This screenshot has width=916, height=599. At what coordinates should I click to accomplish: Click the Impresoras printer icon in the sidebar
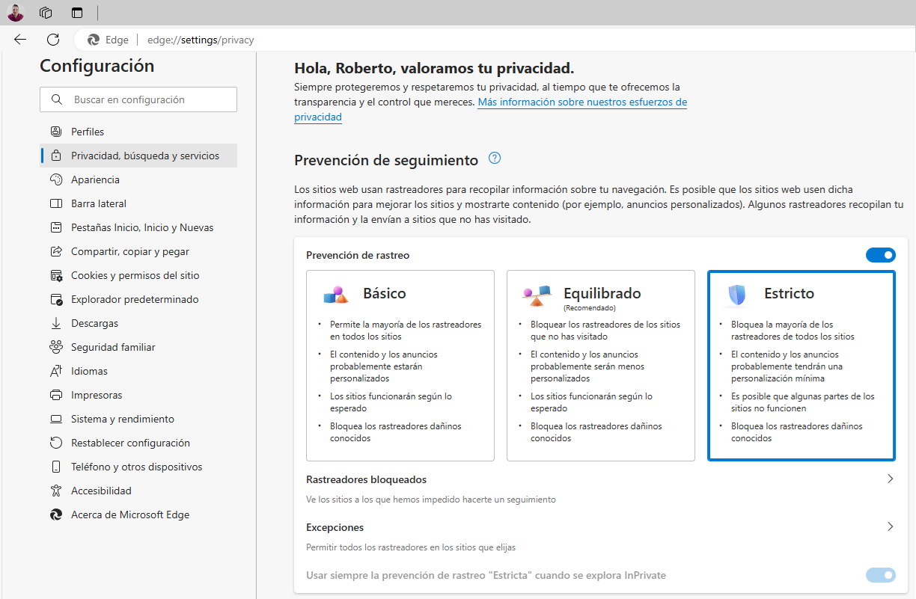tap(55, 395)
